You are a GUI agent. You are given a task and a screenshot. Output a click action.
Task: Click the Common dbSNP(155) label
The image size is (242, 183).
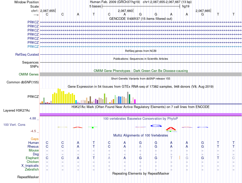(23, 82)
